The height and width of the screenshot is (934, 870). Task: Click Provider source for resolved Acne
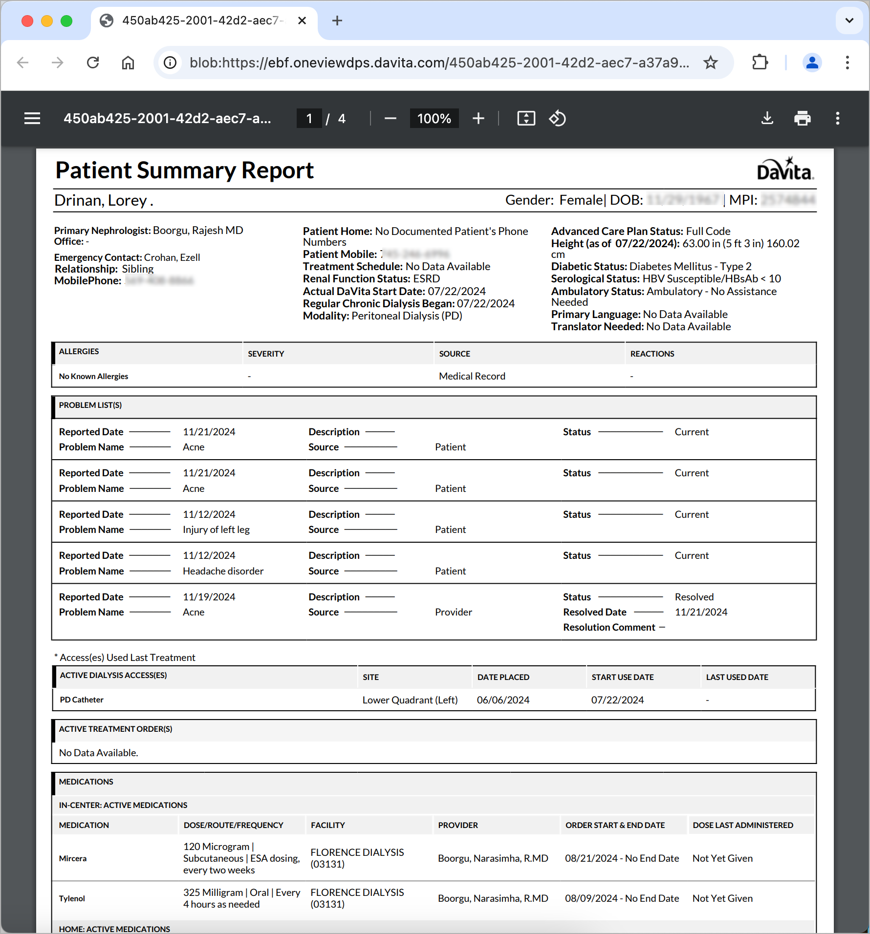[454, 612]
